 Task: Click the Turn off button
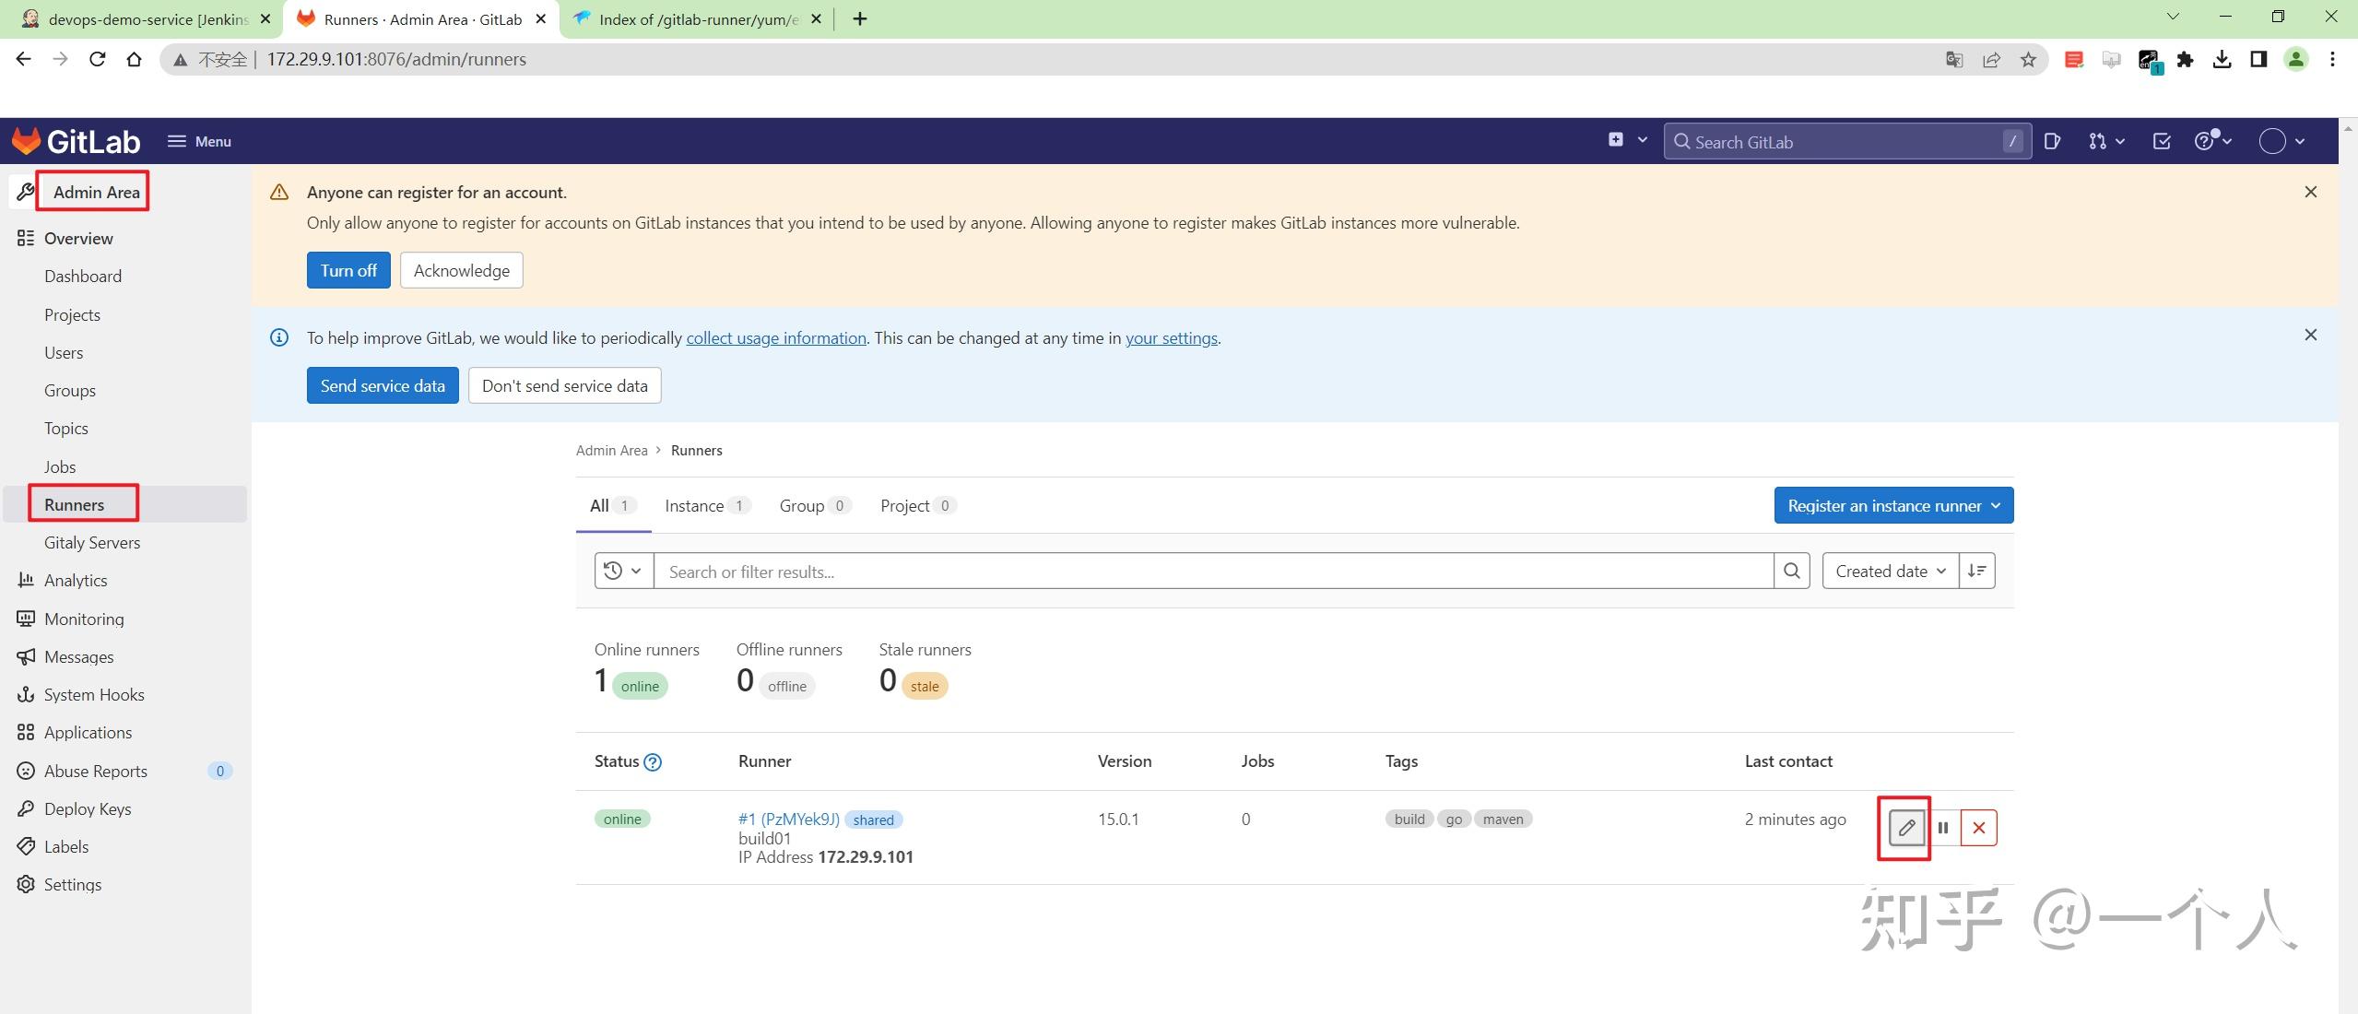tap(348, 270)
